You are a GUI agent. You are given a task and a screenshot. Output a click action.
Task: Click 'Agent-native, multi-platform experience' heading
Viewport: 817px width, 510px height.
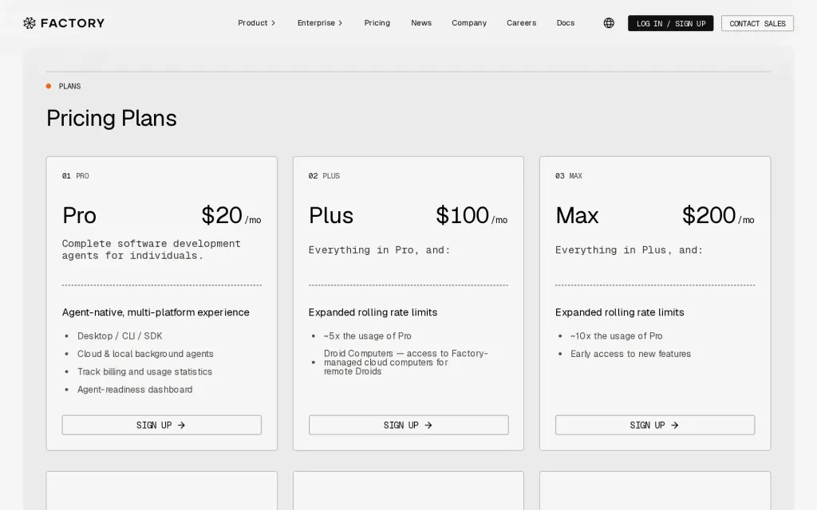[x=156, y=312]
